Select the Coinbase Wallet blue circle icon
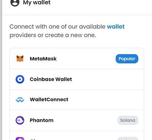The image size is (152, 140). tap(20, 79)
